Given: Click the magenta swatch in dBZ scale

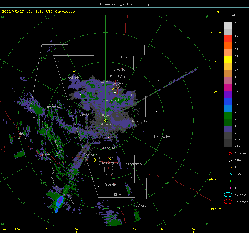Looking at the screenshot, I should (228, 87).
